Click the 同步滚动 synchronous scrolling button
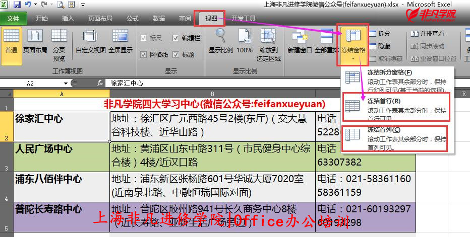Image resolution: width=470 pixels, height=237 pixels. click(428, 46)
